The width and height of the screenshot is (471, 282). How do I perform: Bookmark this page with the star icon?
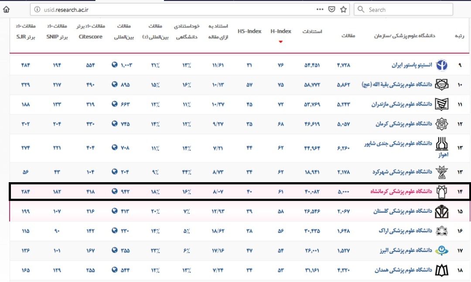[344, 9]
